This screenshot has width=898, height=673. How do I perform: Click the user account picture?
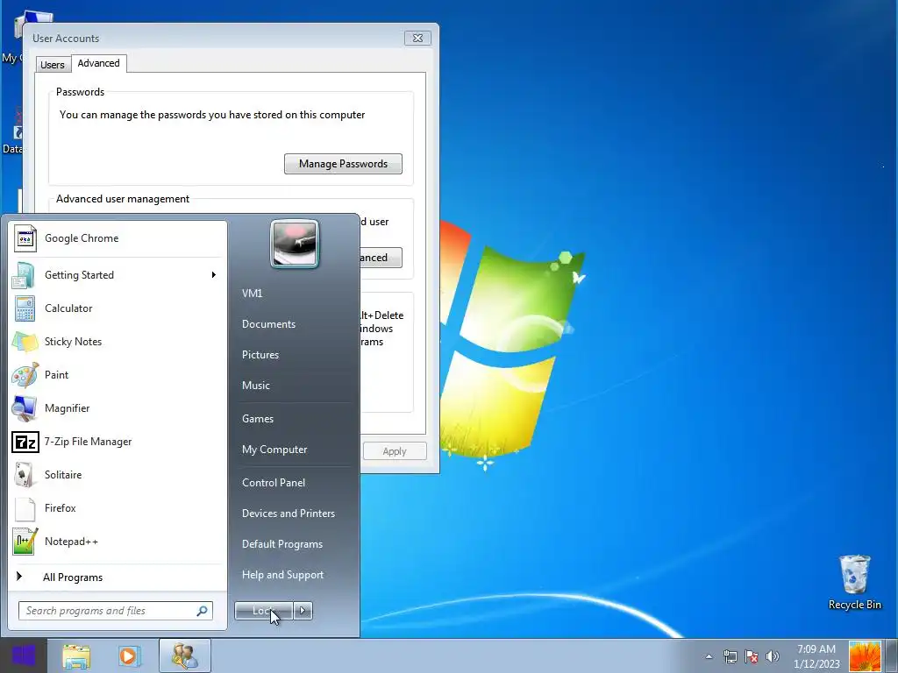[295, 244]
